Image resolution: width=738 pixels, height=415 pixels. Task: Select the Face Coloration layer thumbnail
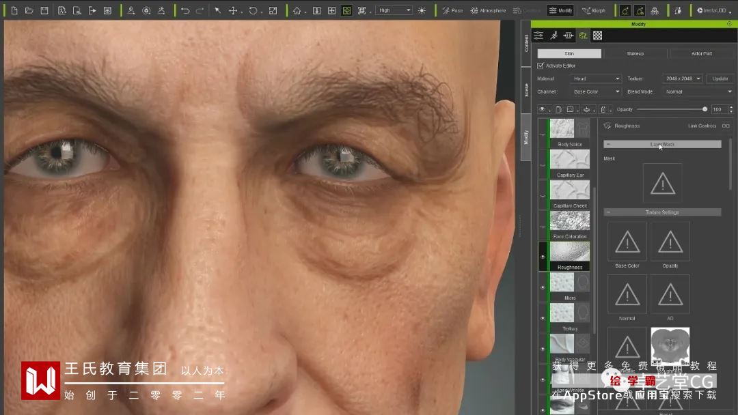tap(569, 220)
